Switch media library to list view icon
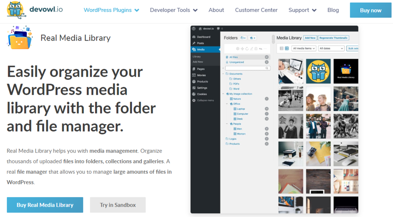The image size is (393, 217). click(281, 48)
